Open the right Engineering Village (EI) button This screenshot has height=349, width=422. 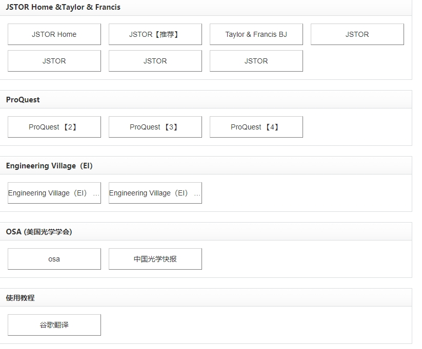(x=155, y=193)
